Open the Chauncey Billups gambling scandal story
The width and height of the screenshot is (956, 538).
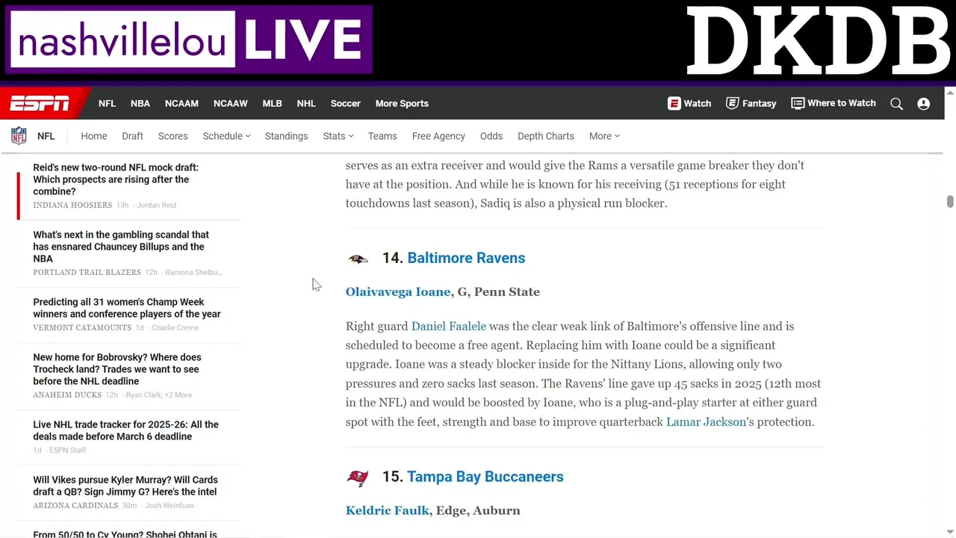[x=121, y=247]
